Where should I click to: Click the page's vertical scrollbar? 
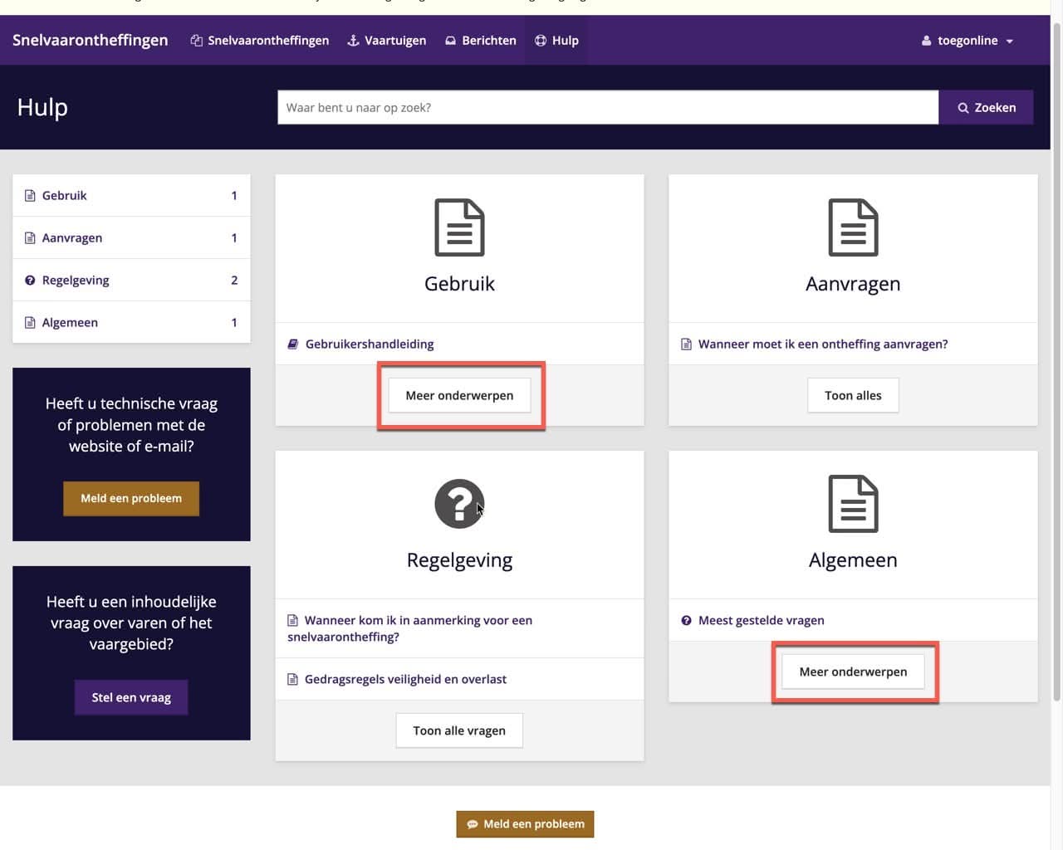click(1056, 332)
